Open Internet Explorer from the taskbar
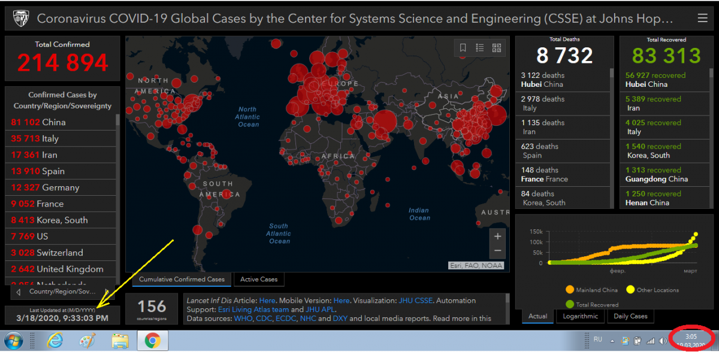Viewport: 719px width, 352px height. click(x=55, y=341)
